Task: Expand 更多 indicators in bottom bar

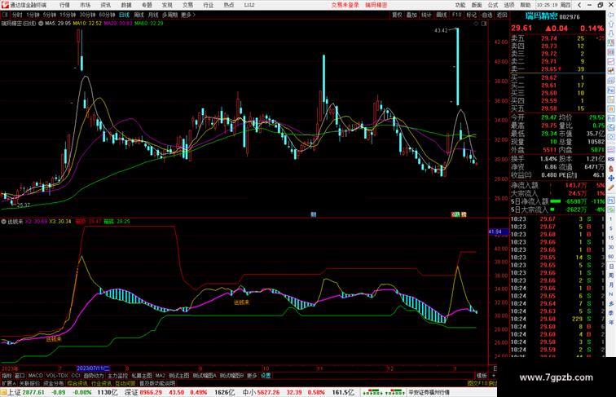Action: click(x=252, y=376)
